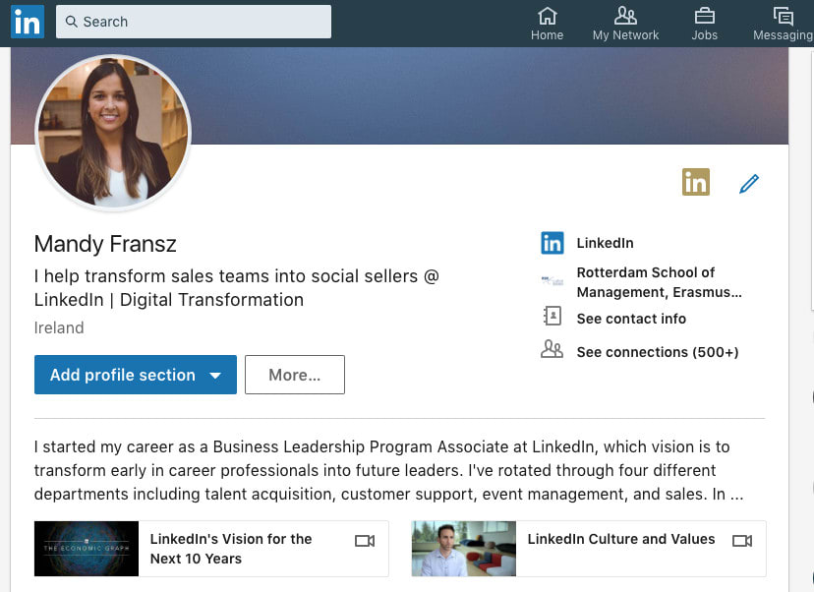Expand the truncated summary text ellipsis
This screenshot has width=814, height=592.
736,495
